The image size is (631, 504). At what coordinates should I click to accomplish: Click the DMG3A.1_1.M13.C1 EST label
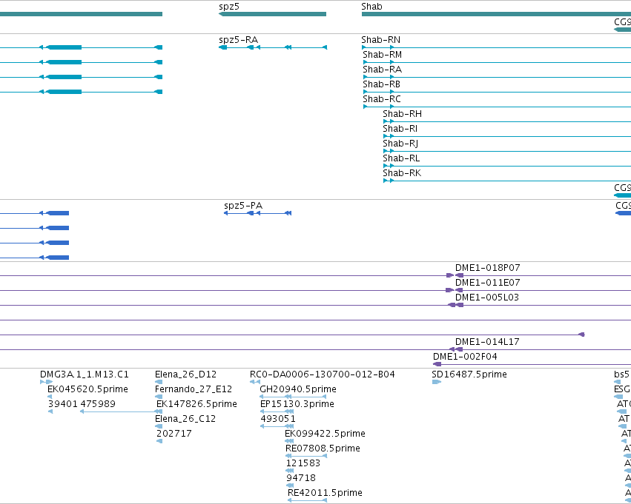point(85,374)
